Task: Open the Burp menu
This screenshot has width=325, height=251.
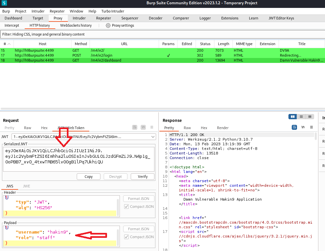Action: (x=6, y=11)
